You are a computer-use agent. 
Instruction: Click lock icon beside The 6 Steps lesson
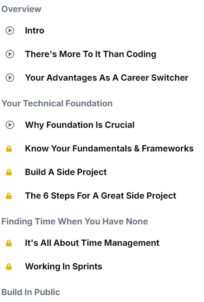[x=9, y=196]
